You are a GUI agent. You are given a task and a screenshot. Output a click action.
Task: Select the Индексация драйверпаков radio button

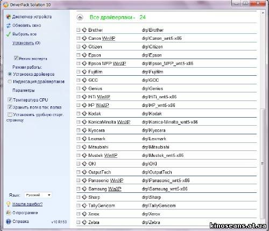[x=10, y=82]
